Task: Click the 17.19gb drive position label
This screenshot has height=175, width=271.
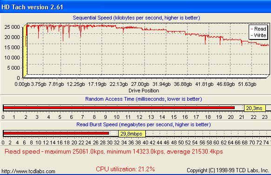Action: click(x=97, y=84)
